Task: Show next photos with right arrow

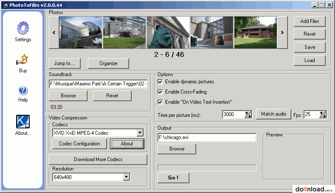Action: point(282,33)
